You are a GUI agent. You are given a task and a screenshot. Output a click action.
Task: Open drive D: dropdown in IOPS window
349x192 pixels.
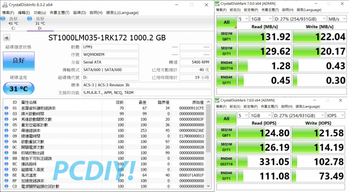pyautogui.click(x=299, y=115)
